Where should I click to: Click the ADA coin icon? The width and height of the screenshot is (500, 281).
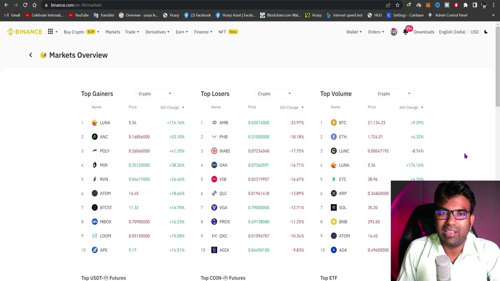(334, 250)
